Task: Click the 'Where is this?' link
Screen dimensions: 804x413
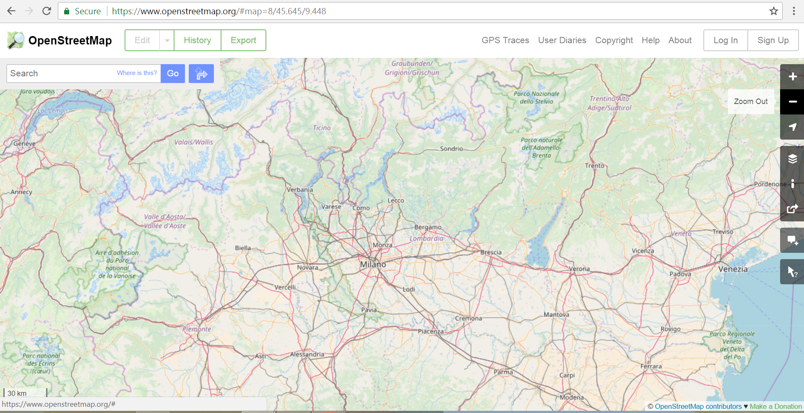Action: (x=137, y=73)
